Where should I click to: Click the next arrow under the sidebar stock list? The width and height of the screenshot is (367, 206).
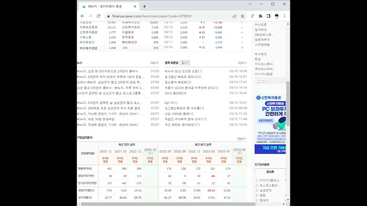263,81
